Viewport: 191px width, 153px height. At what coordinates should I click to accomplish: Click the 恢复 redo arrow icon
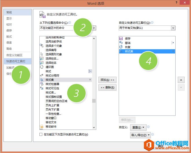[x=121, y=47]
